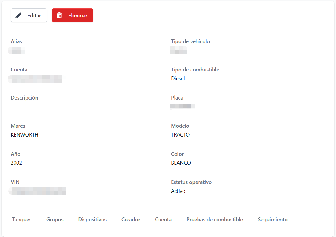
Task: Select the Pruebas de combustible tab
Action: coord(215,219)
